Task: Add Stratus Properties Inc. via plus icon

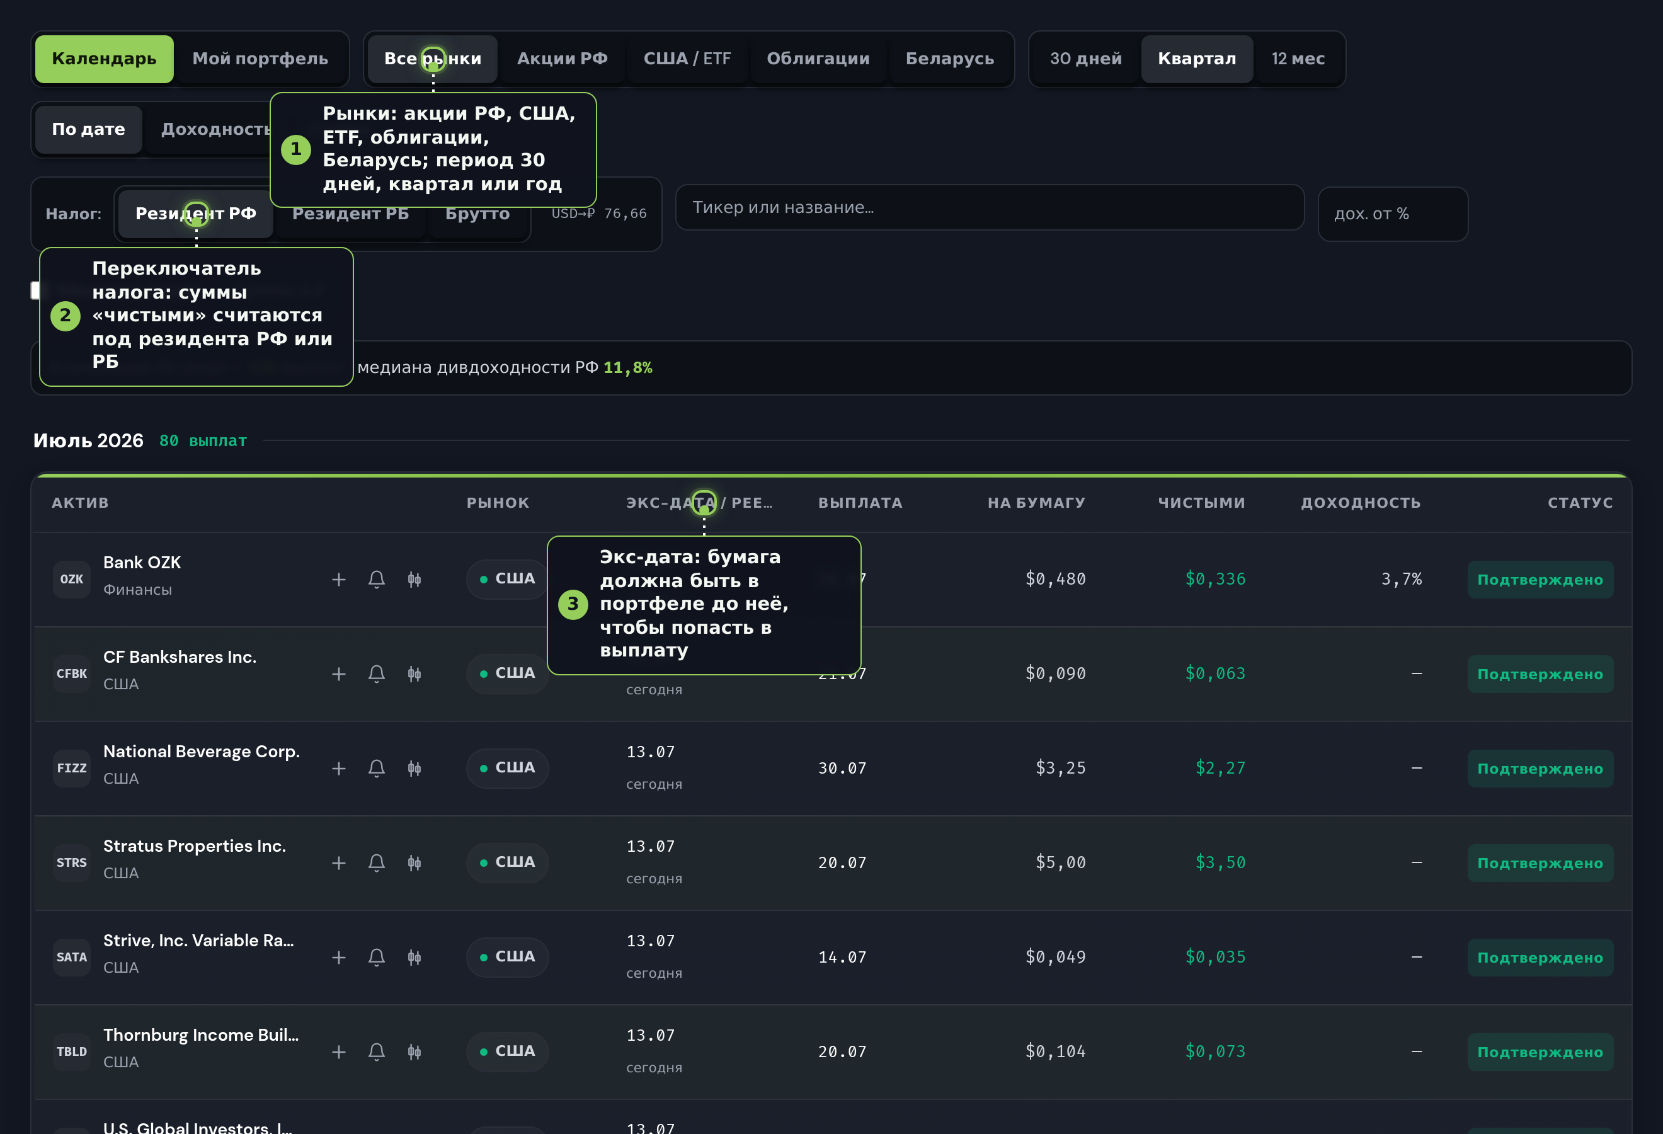Action: [x=338, y=863]
